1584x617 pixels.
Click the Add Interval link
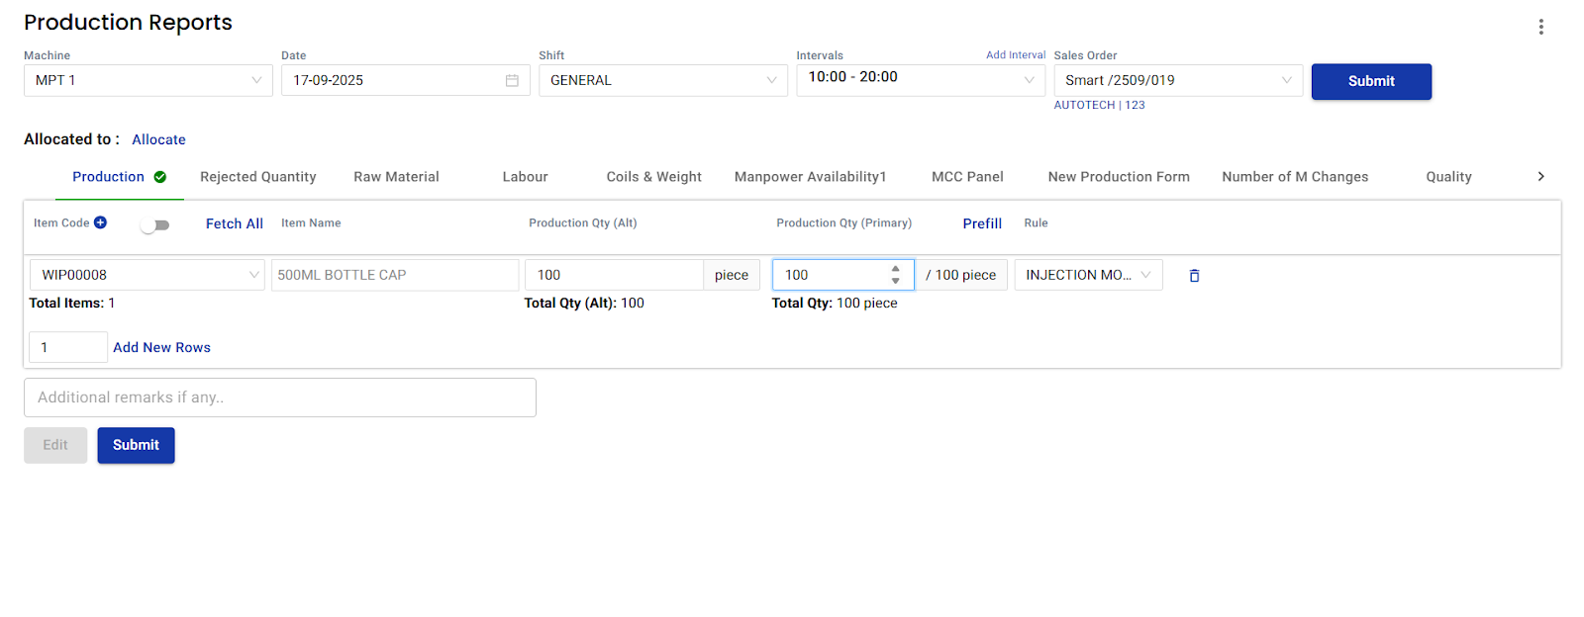[x=1015, y=55]
